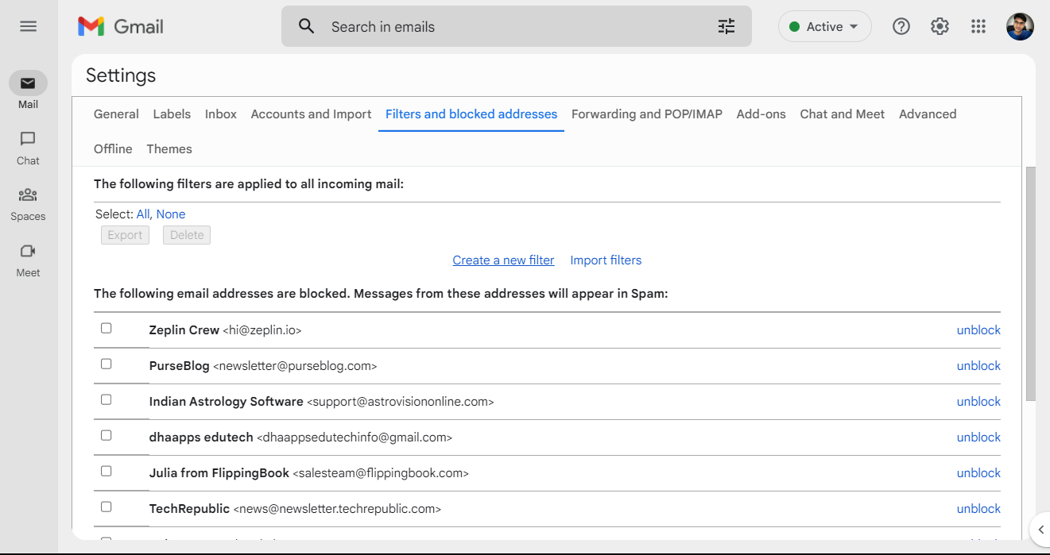Check the PurseBlog checkbox
The height and width of the screenshot is (555, 1050).
click(107, 364)
